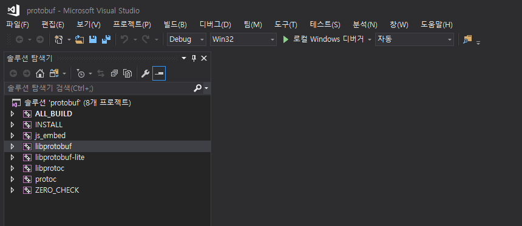The image size is (522, 226).
Task: Open the Solution Explorer window position dropdown
Action: pyautogui.click(x=184, y=59)
